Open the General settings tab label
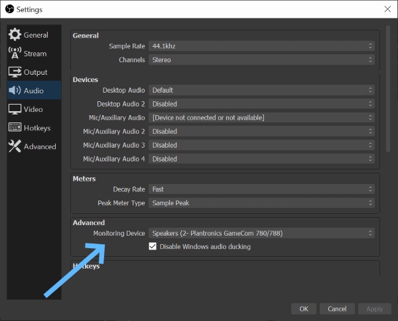The width and height of the screenshot is (398, 321). pos(36,35)
